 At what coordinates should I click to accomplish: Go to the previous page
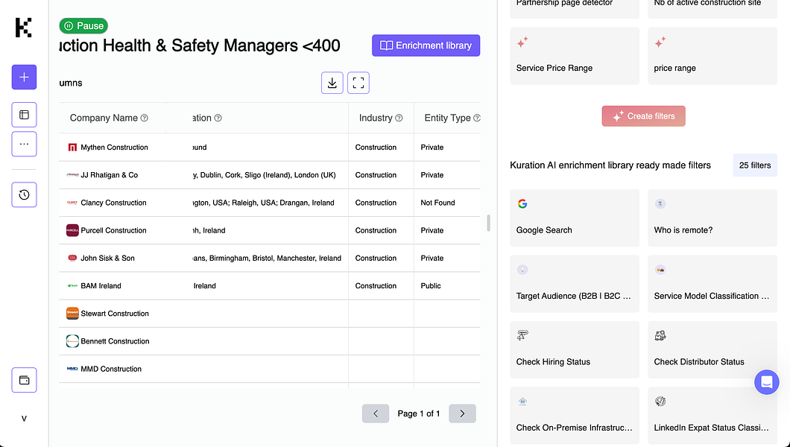376,413
